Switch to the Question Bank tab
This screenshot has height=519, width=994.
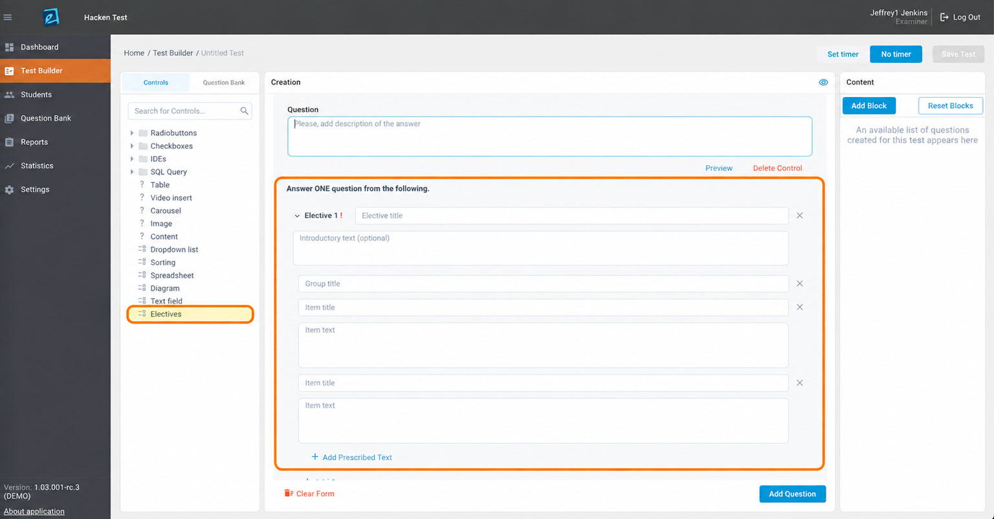coord(224,83)
